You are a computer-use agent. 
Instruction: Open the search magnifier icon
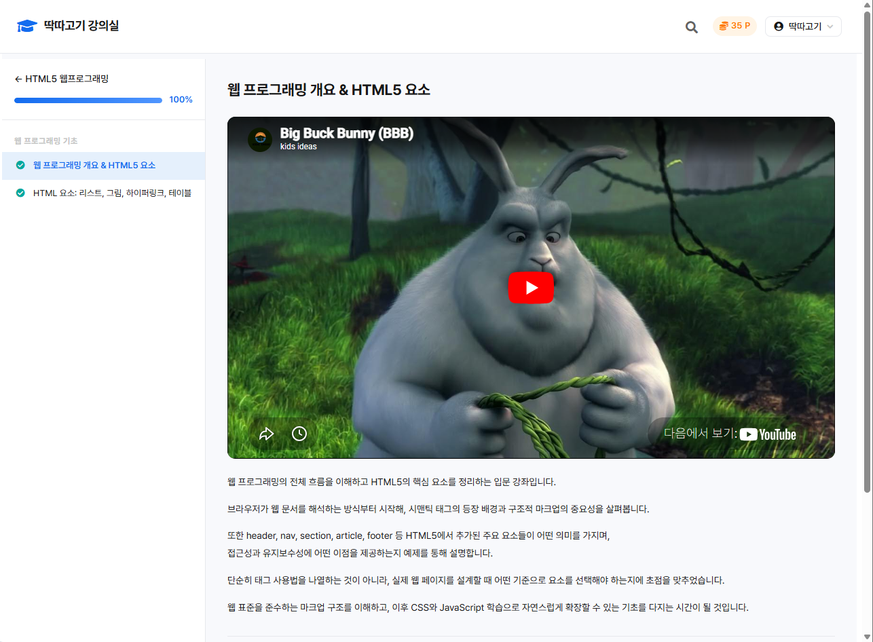[x=691, y=26]
